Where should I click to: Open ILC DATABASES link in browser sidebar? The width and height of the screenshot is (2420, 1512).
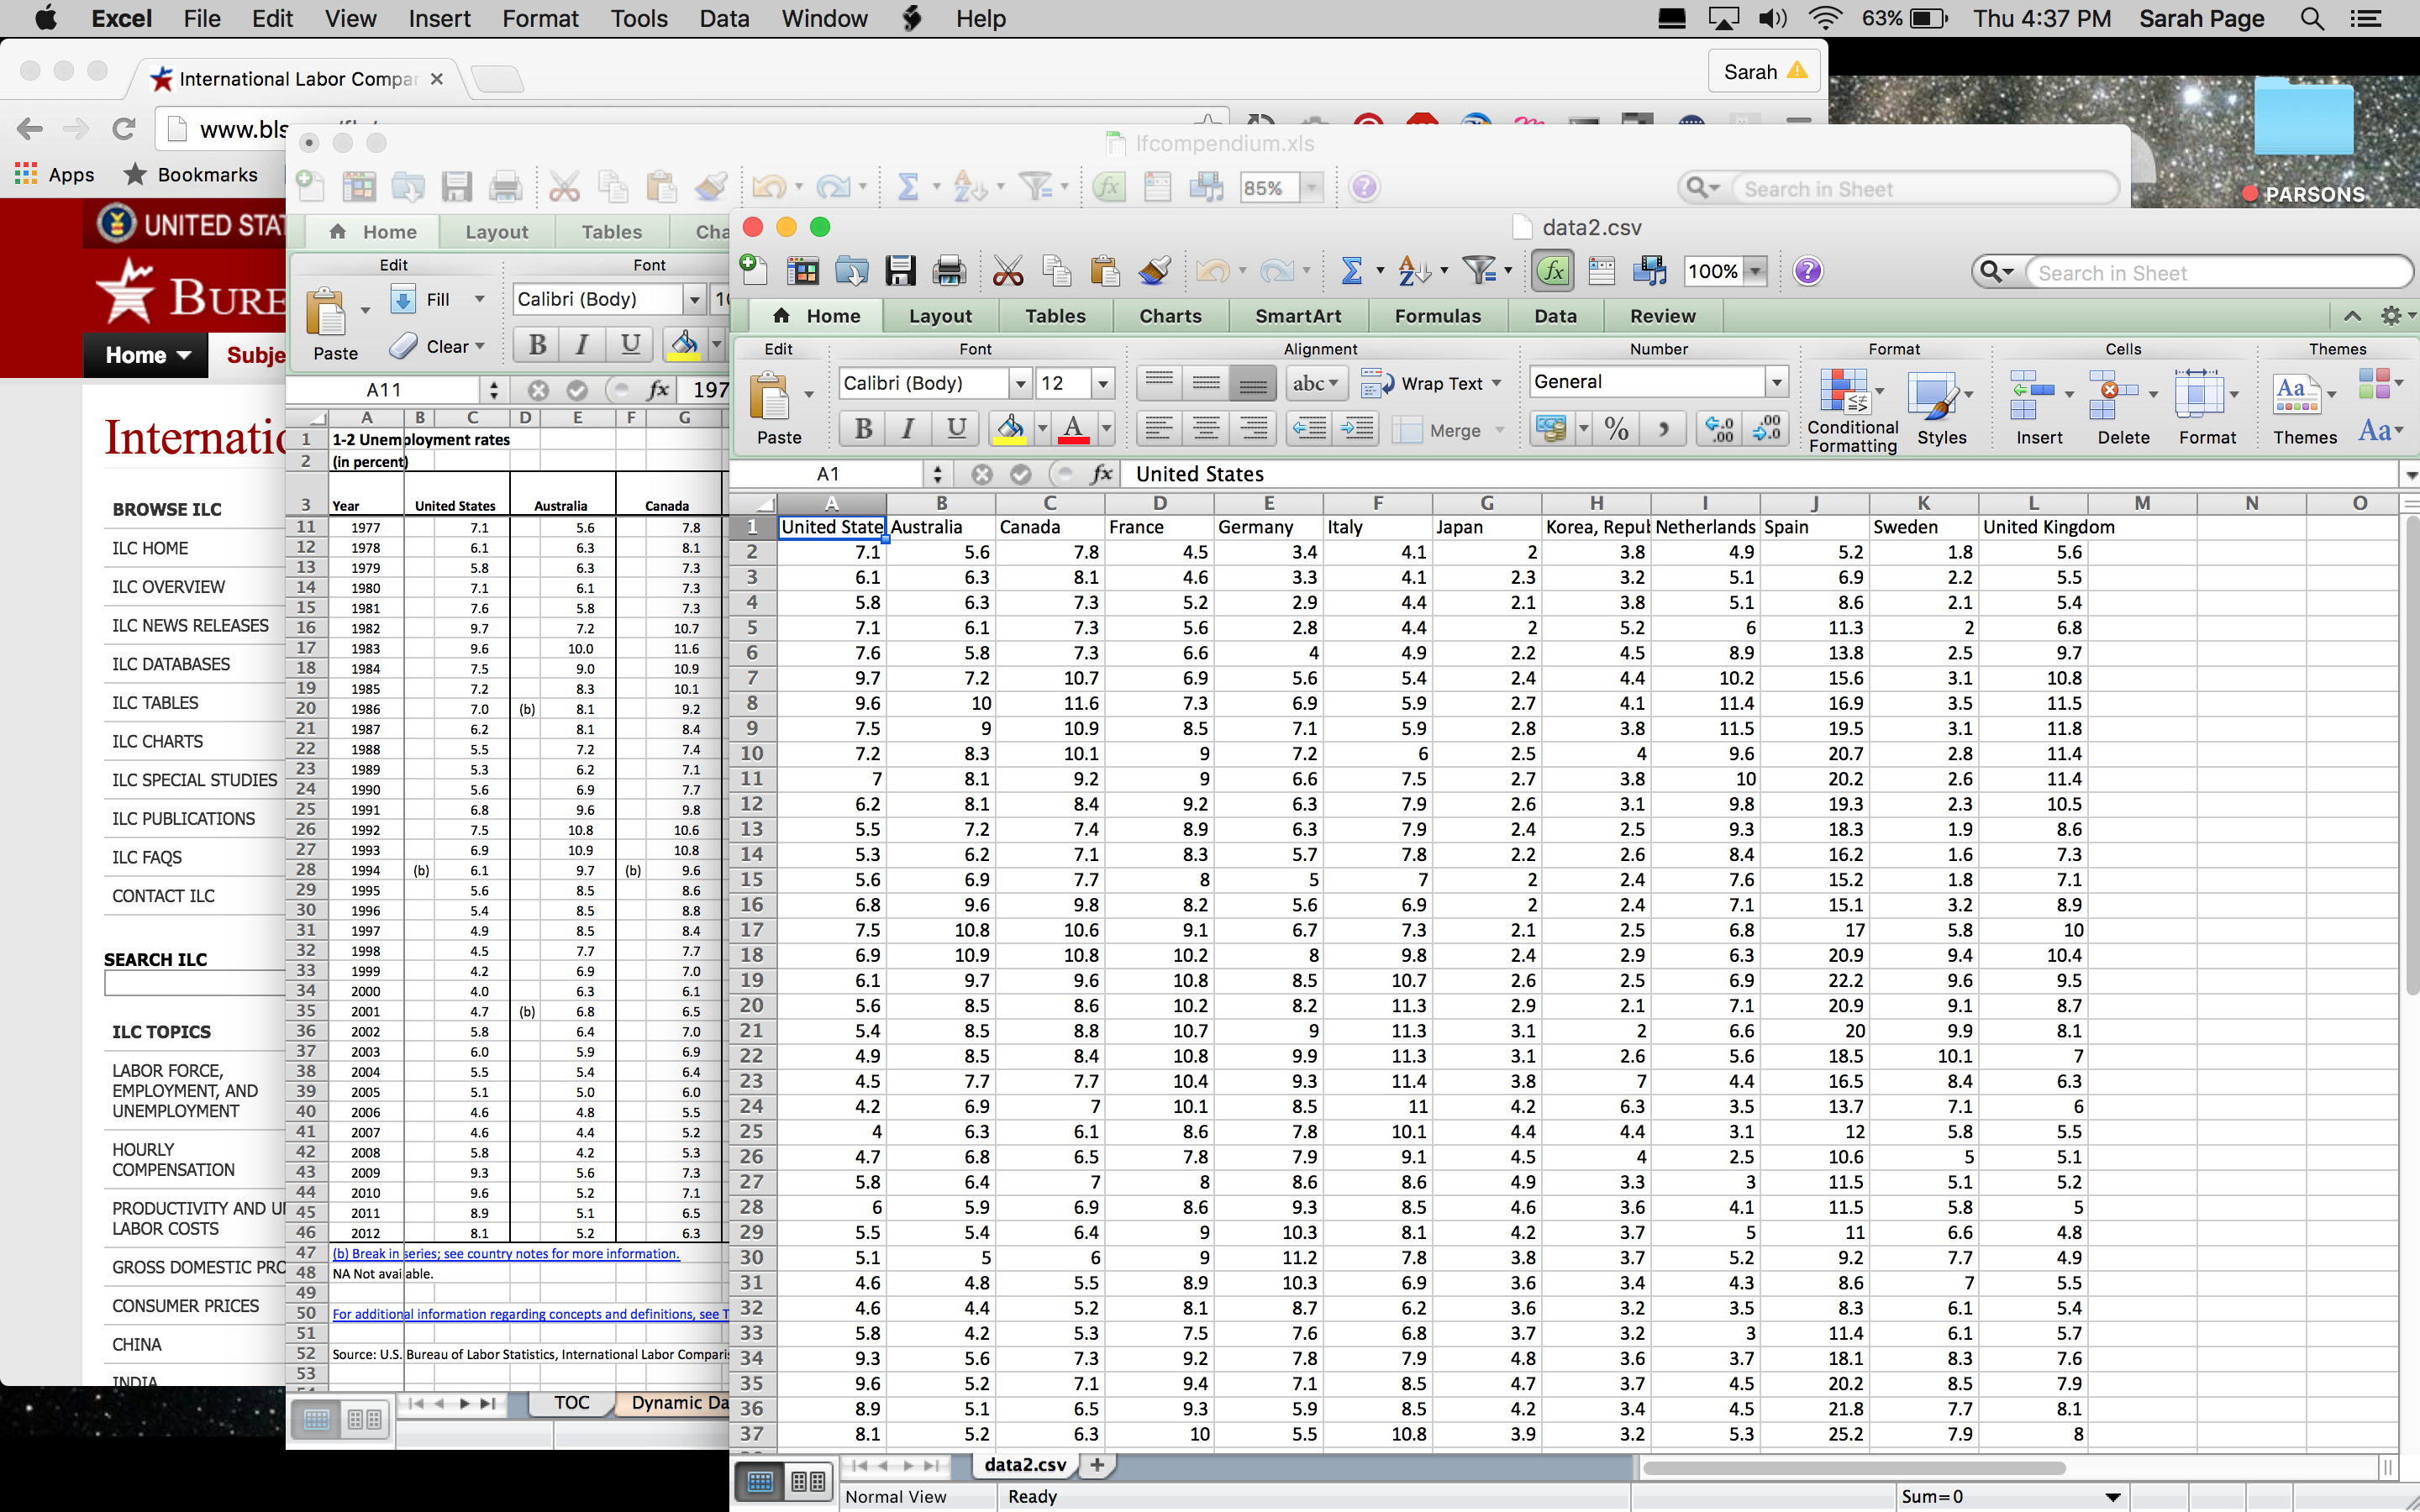171,664
